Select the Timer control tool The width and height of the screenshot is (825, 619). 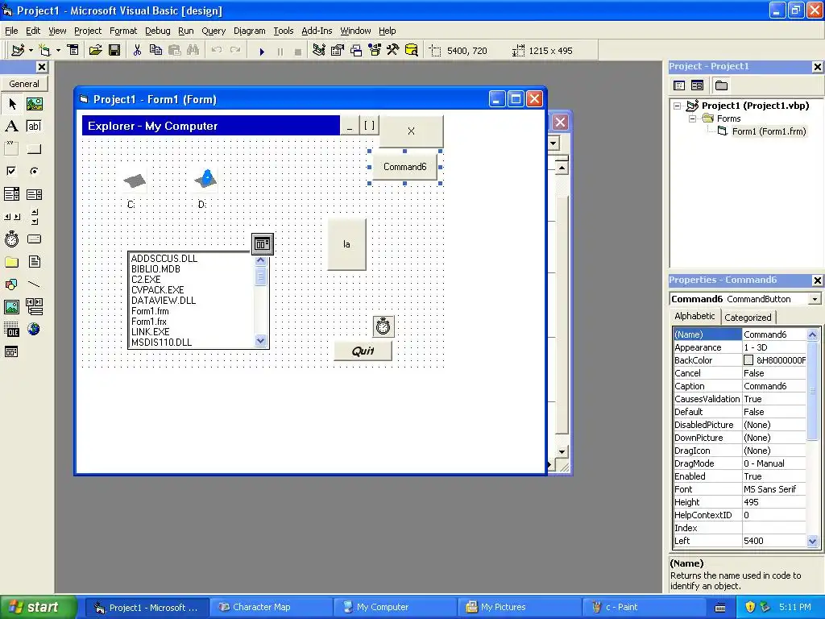[x=11, y=239]
